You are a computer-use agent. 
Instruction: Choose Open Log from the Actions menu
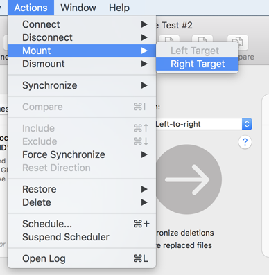click(82, 258)
